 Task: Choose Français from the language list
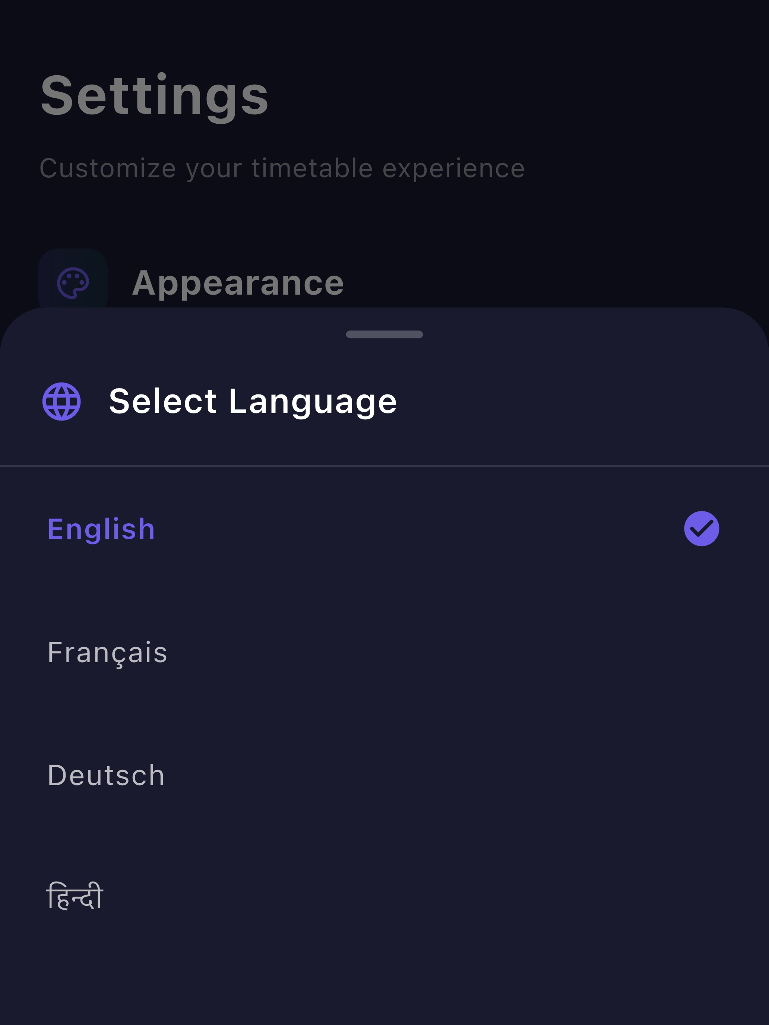tap(108, 653)
